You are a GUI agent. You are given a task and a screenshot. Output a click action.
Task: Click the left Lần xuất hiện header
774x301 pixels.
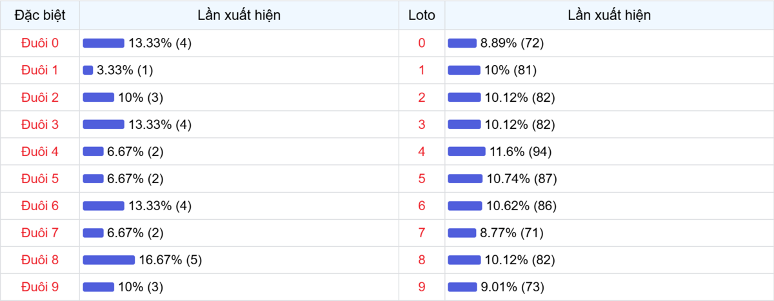(239, 15)
